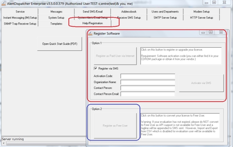Click the Option 1 description text box
233x147 pixels.
tap(181, 56)
